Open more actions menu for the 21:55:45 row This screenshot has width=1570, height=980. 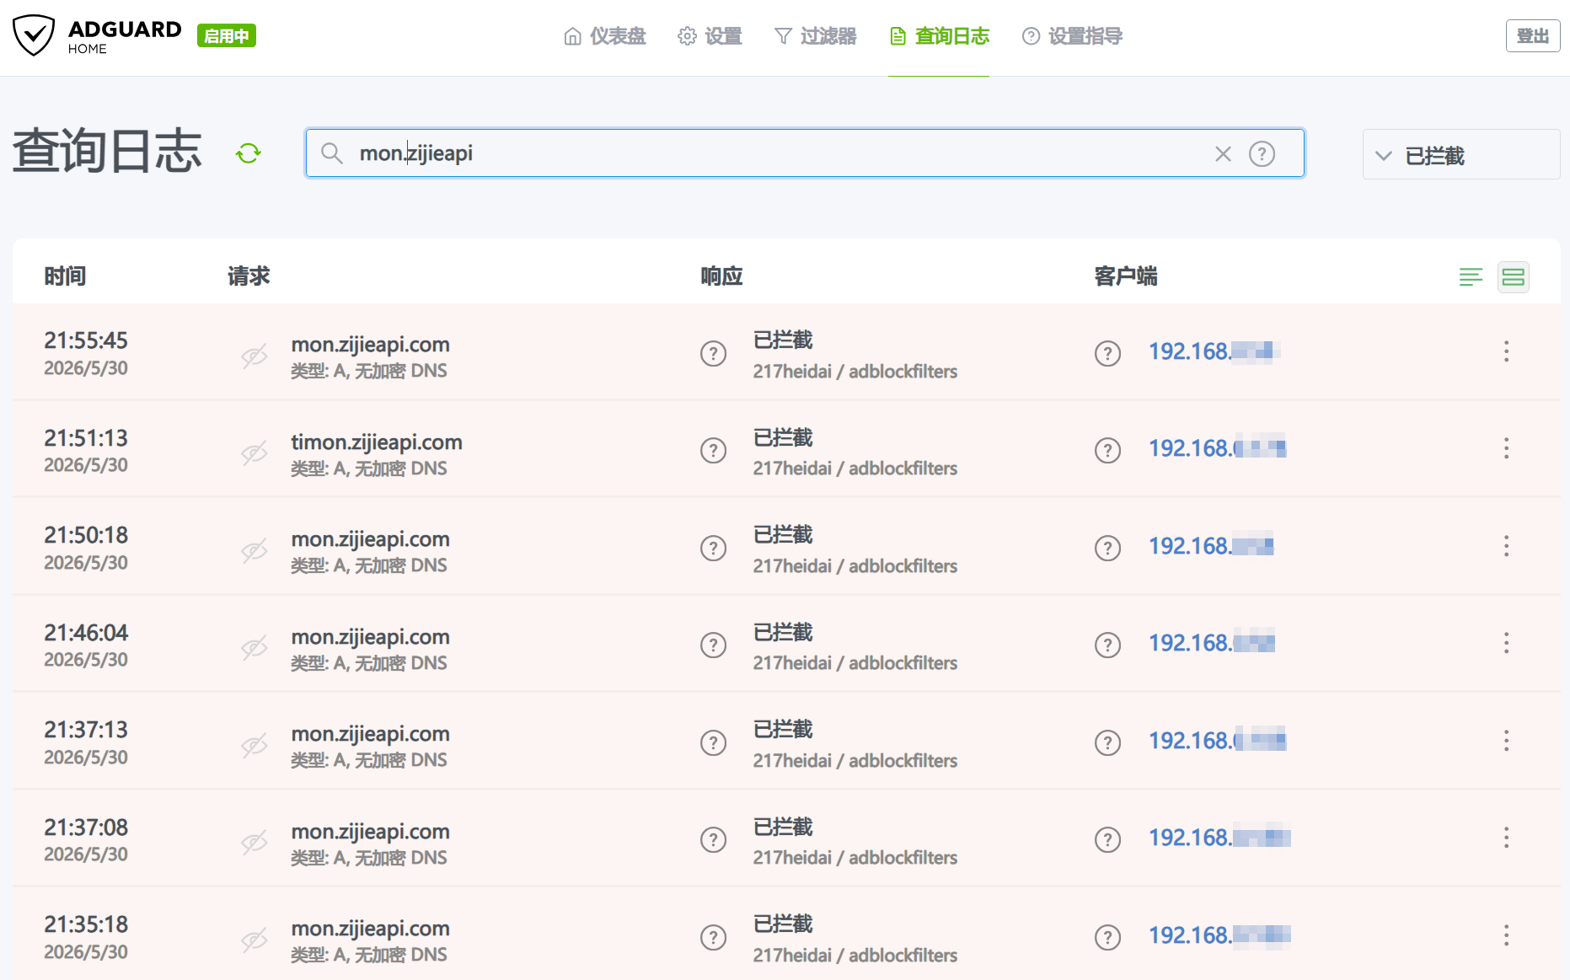[x=1506, y=351]
